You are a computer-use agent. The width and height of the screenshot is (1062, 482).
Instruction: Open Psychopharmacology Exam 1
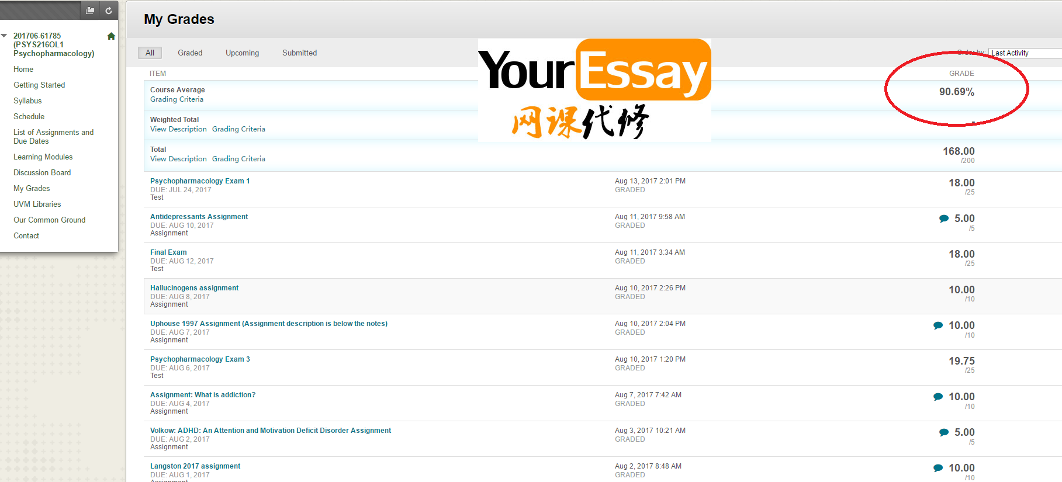point(200,181)
